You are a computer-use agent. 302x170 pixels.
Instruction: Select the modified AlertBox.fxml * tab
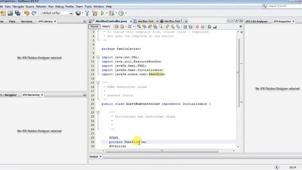173,21
